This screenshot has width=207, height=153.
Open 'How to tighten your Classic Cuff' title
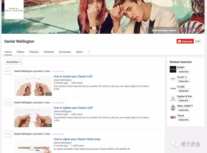(x=73, y=108)
